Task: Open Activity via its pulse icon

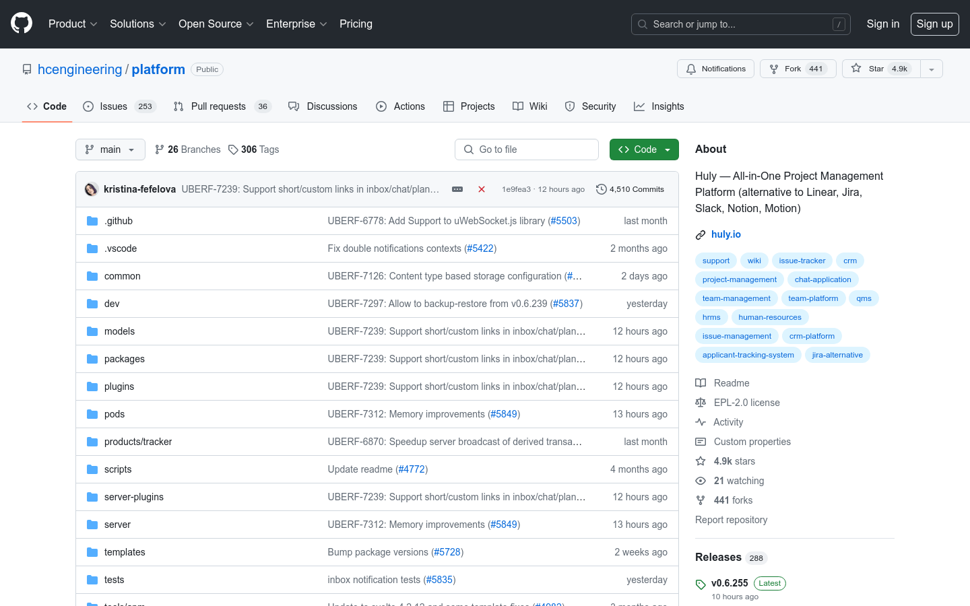Action: click(701, 422)
